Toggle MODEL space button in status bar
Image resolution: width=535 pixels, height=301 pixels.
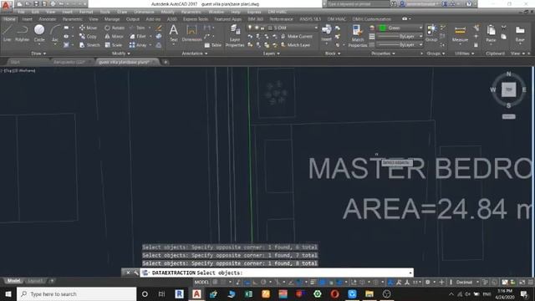tap(201, 283)
